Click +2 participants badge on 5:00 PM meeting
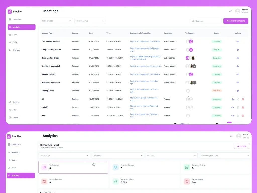257x193 pixels. click(194, 82)
